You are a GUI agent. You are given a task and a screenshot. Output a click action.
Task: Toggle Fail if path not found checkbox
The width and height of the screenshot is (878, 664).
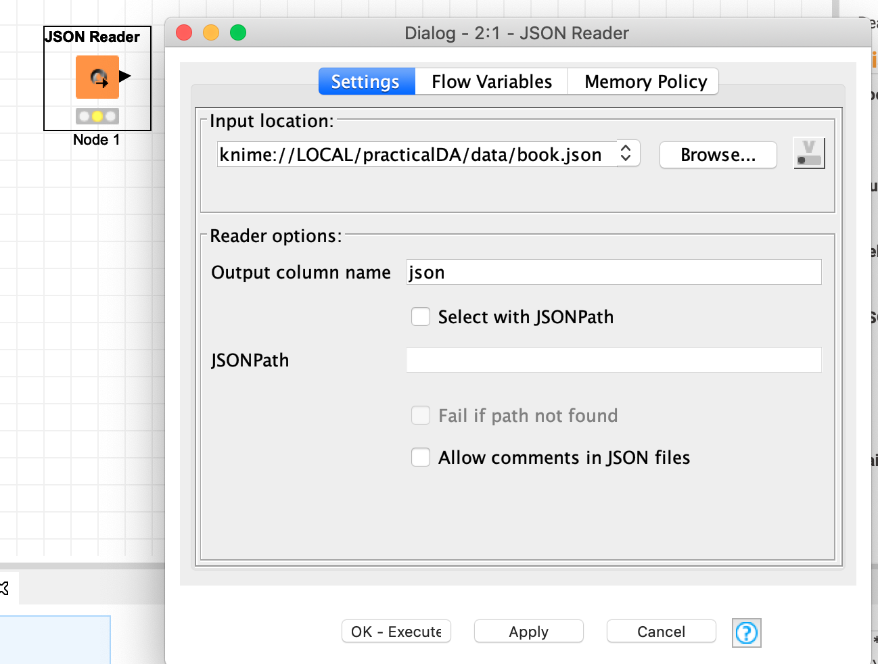[x=421, y=415]
